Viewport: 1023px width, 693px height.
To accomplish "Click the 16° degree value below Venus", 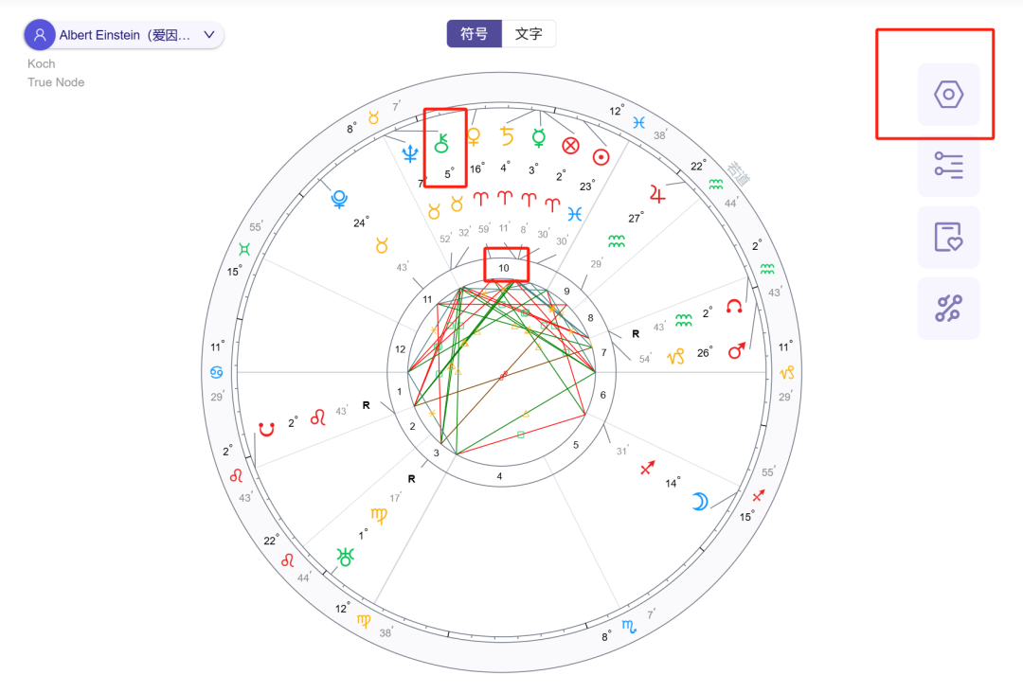I will tap(477, 169).
